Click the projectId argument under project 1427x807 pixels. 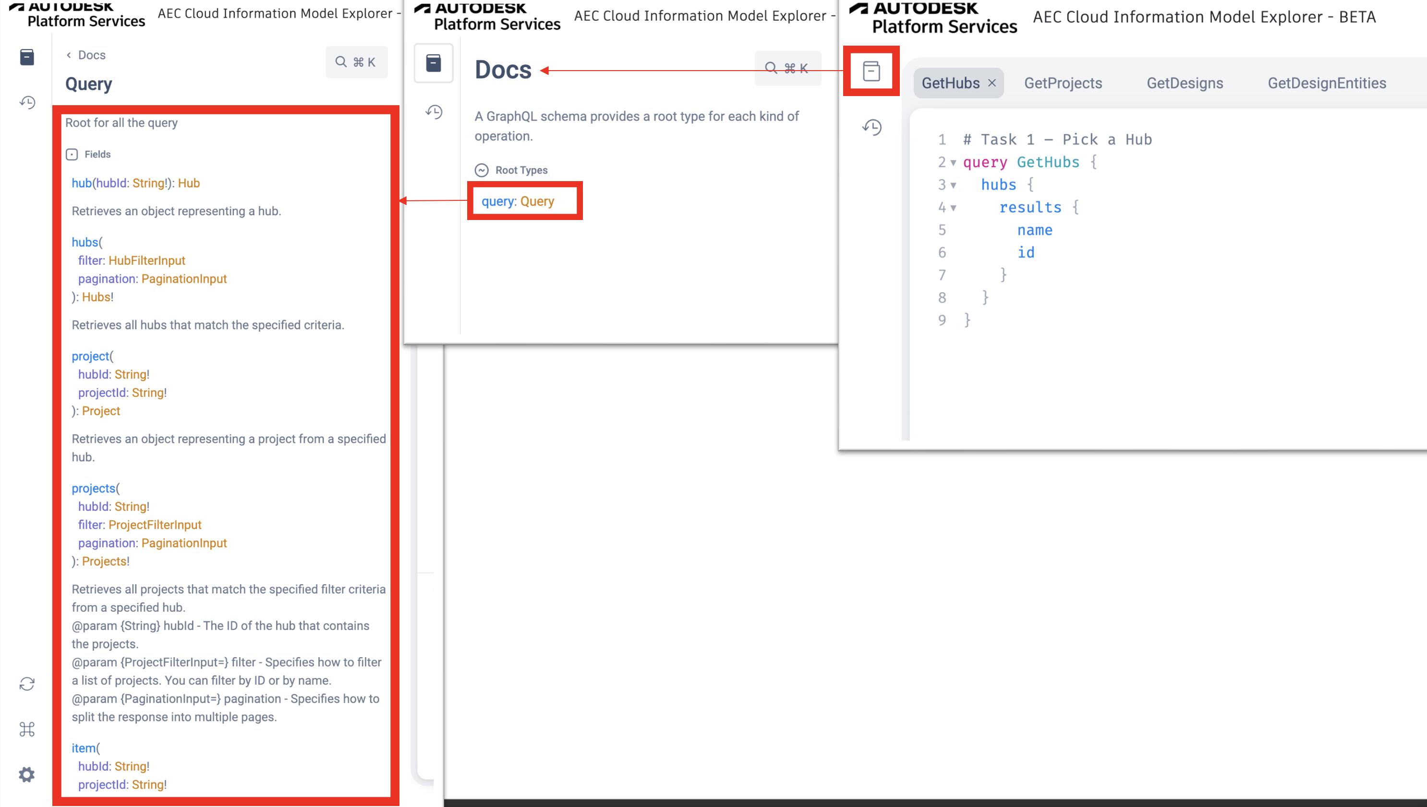[x=102, y=393]
